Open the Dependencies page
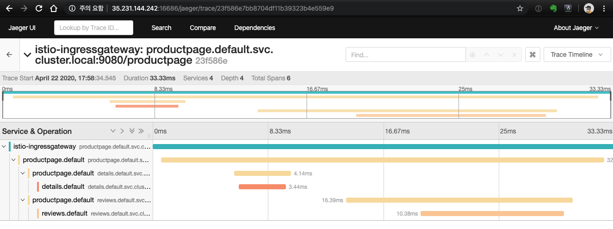 click(254, 28)
